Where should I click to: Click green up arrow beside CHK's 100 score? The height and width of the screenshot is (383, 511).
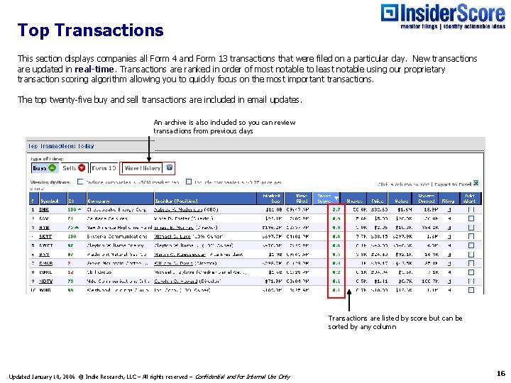pos(79,209)
